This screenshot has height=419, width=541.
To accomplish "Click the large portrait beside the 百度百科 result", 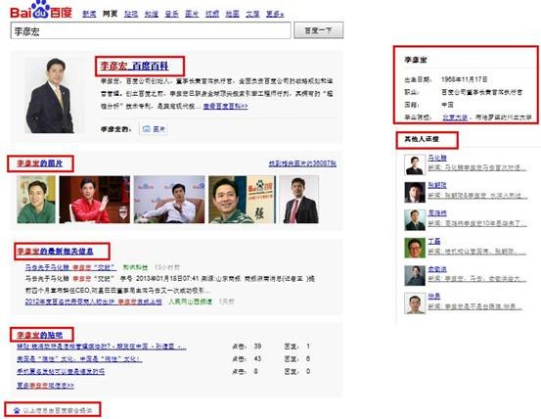I will coord(51,96).
